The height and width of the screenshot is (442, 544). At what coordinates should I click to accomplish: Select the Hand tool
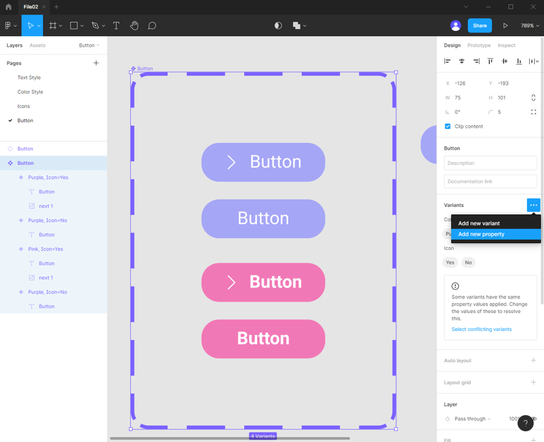click(x=134, y=26)
